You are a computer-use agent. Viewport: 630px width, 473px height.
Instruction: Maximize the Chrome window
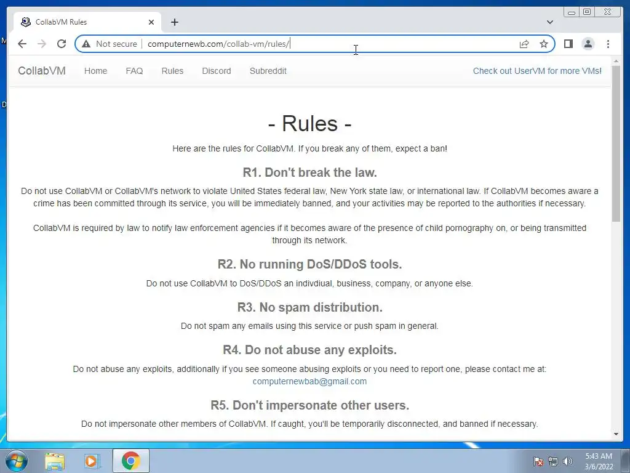tap(586, 12)
